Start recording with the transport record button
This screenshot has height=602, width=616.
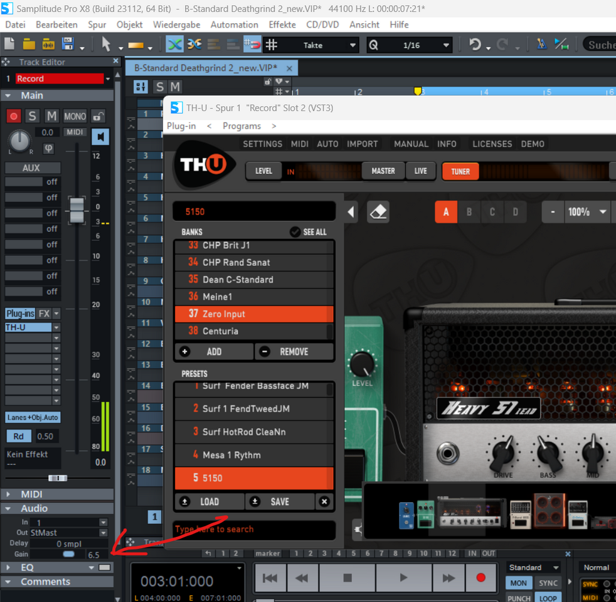481,578
